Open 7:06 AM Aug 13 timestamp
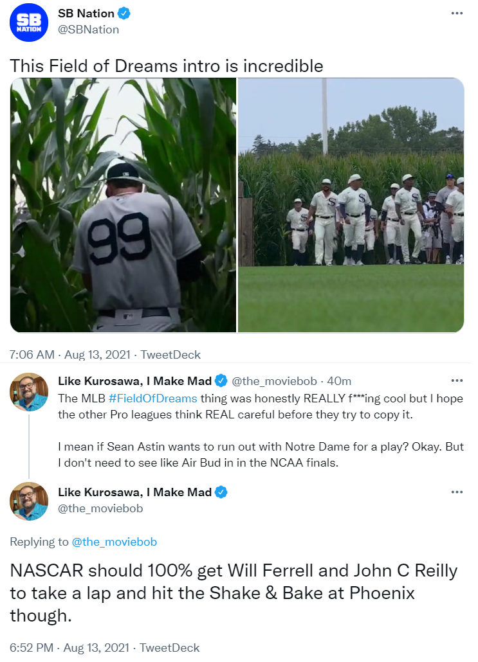Viewport: 478px width, 662px height. [69, 355]
